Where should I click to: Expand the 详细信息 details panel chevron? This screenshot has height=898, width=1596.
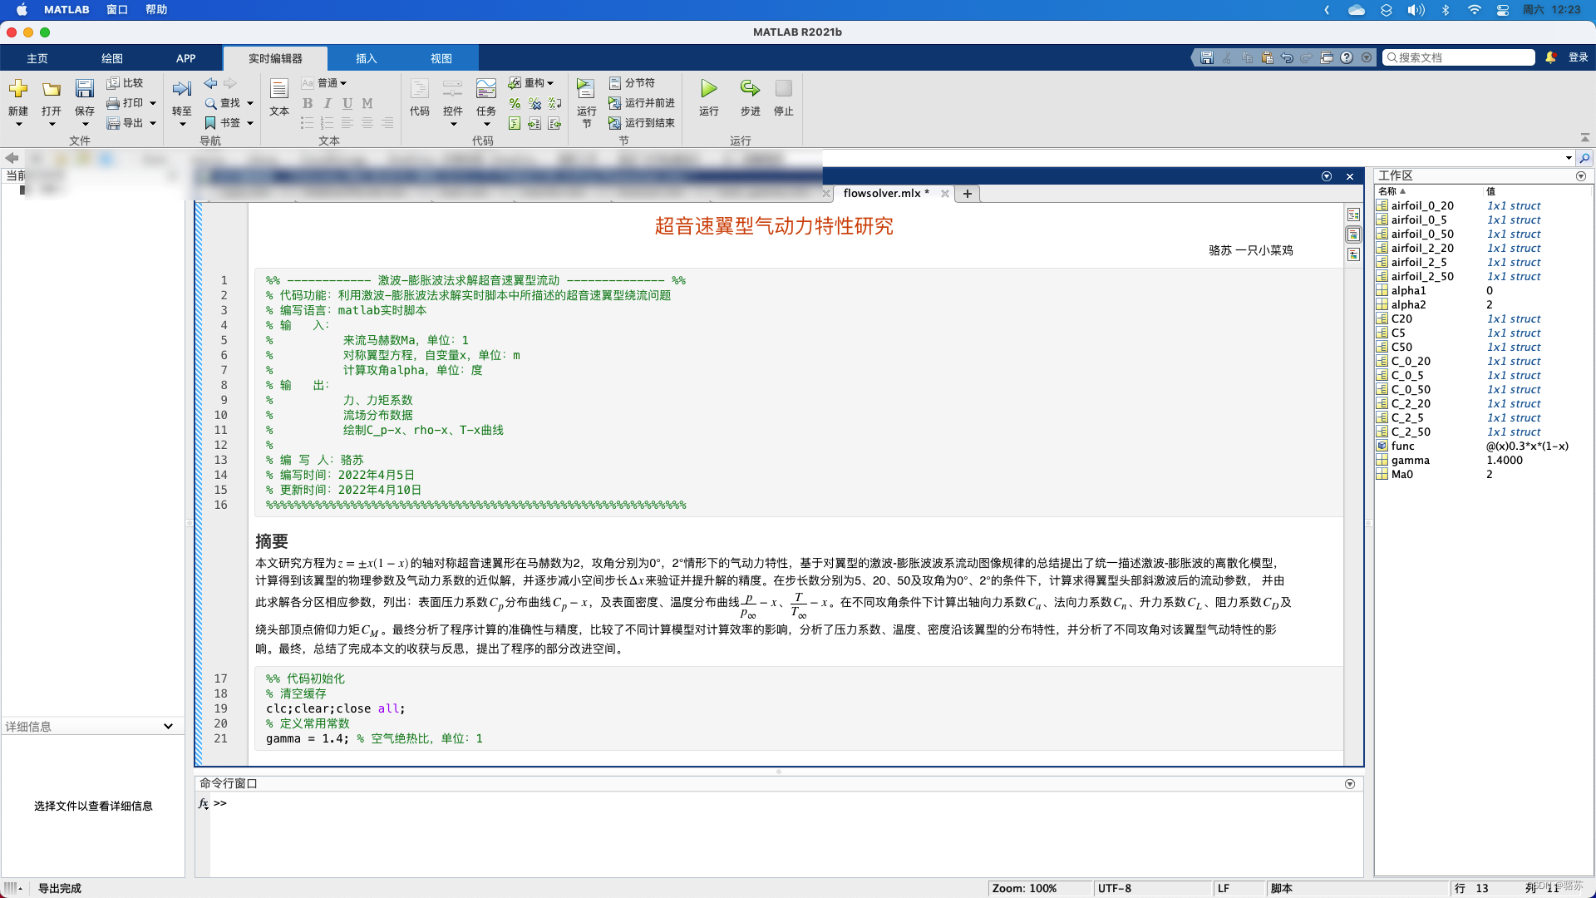point(168,727)
